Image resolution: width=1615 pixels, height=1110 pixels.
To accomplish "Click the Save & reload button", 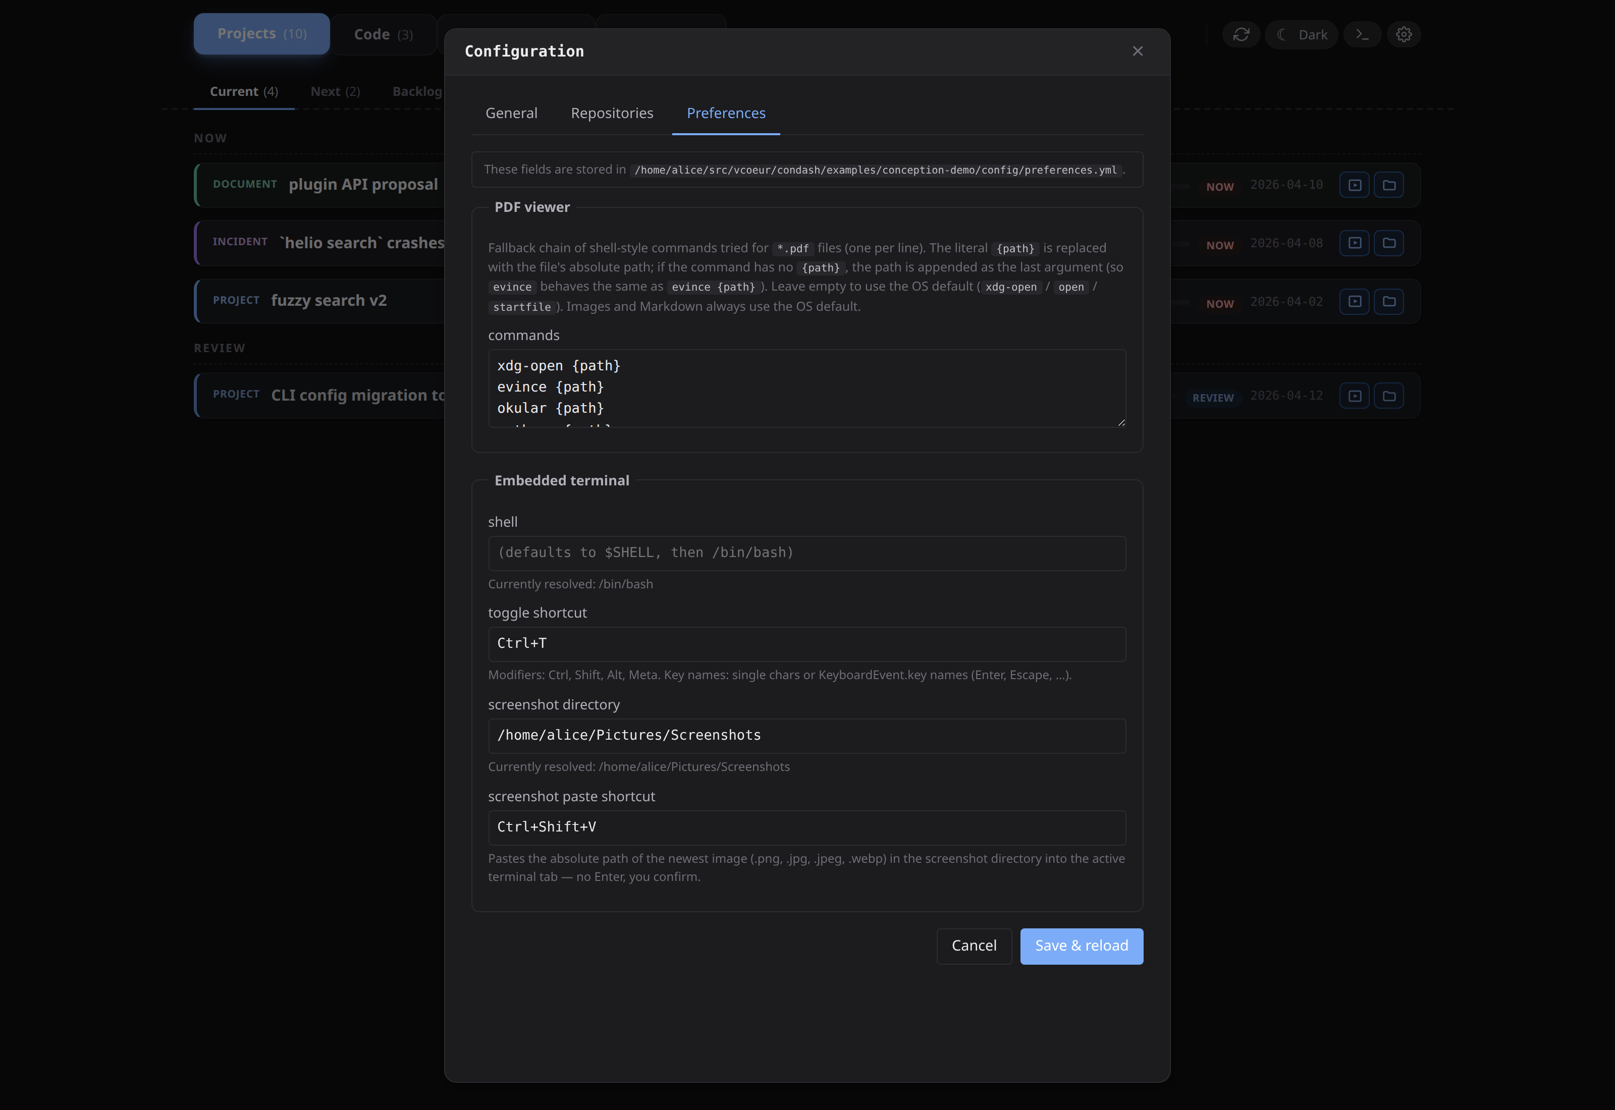I will point(1081,946).
